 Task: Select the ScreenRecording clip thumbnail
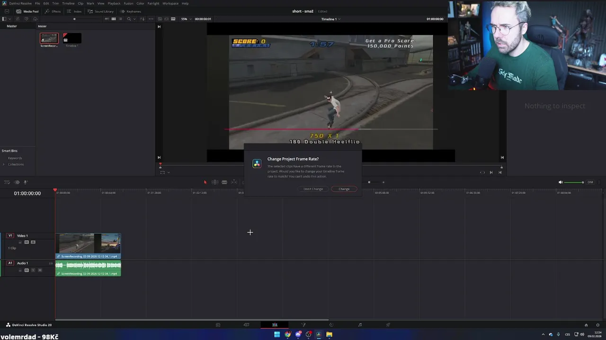(49, 39)
